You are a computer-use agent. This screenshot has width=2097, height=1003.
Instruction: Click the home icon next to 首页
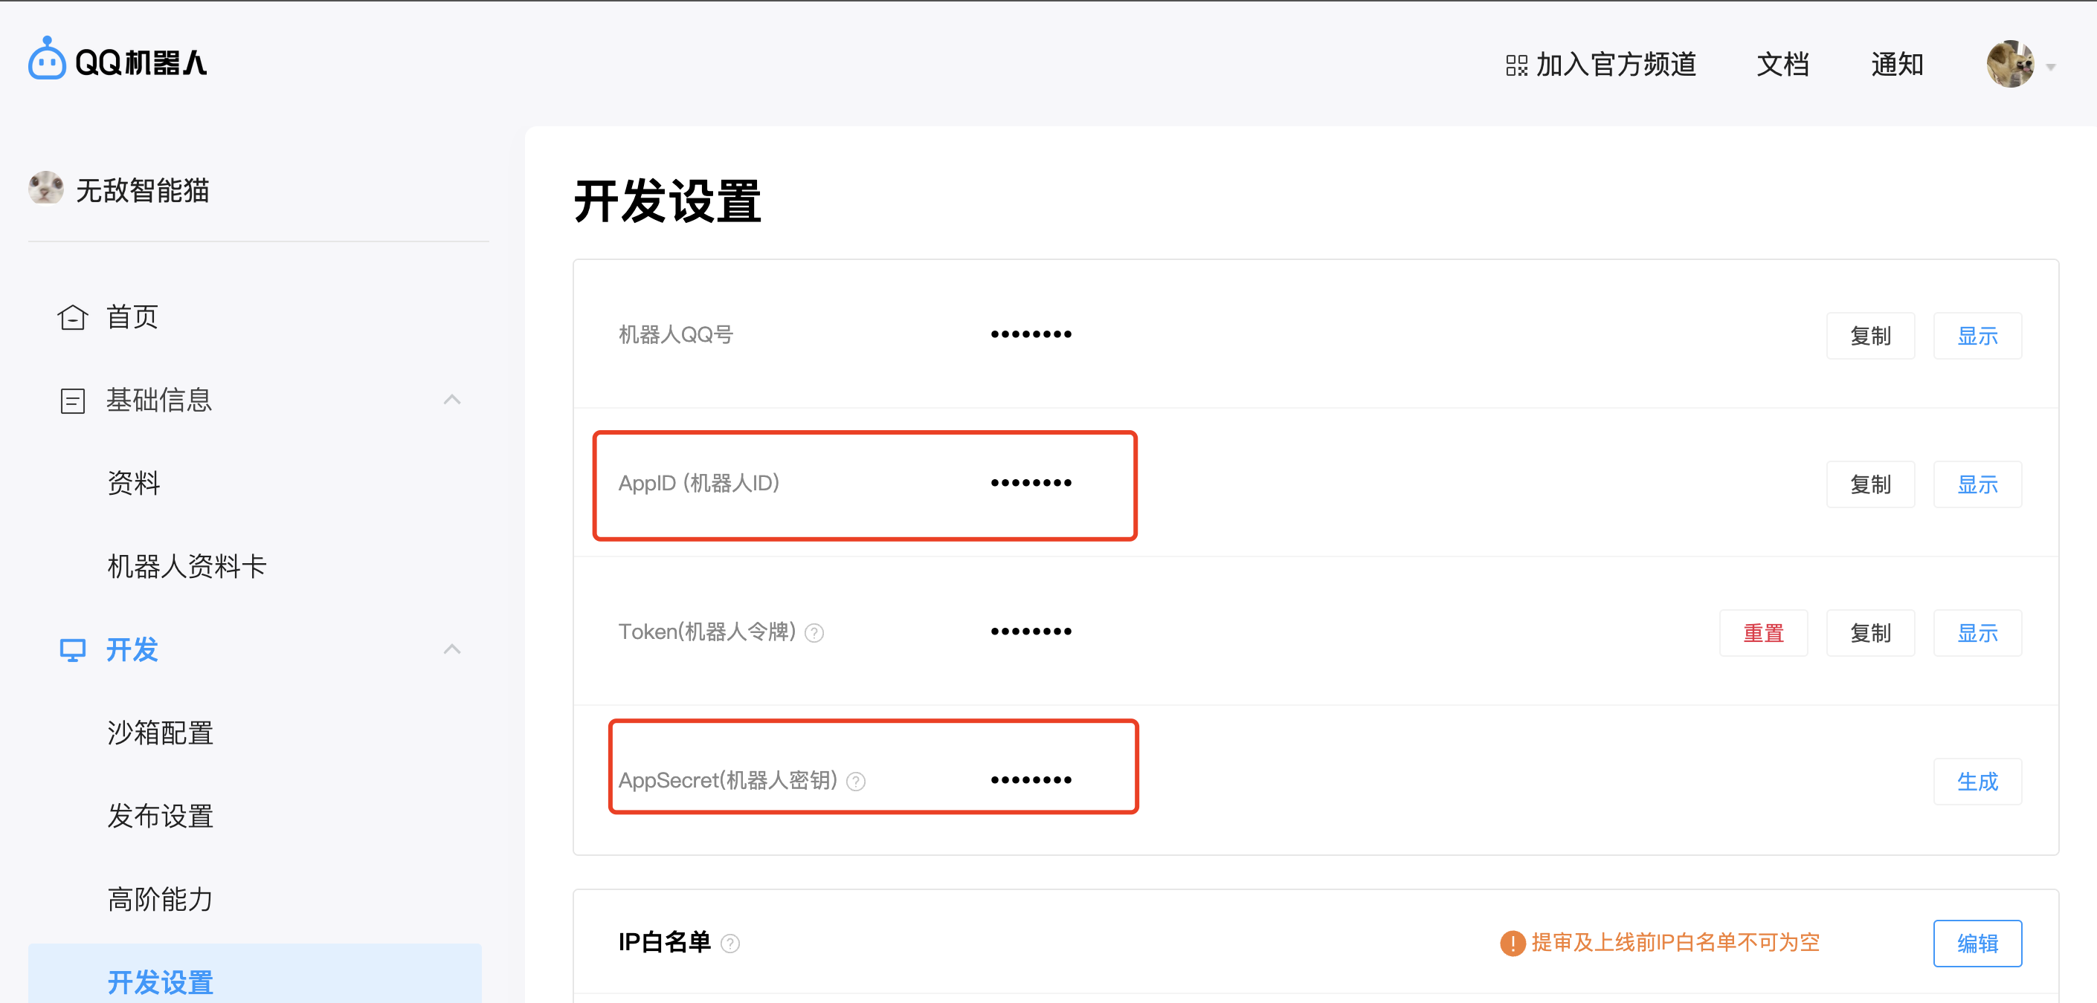coord(72,317)
